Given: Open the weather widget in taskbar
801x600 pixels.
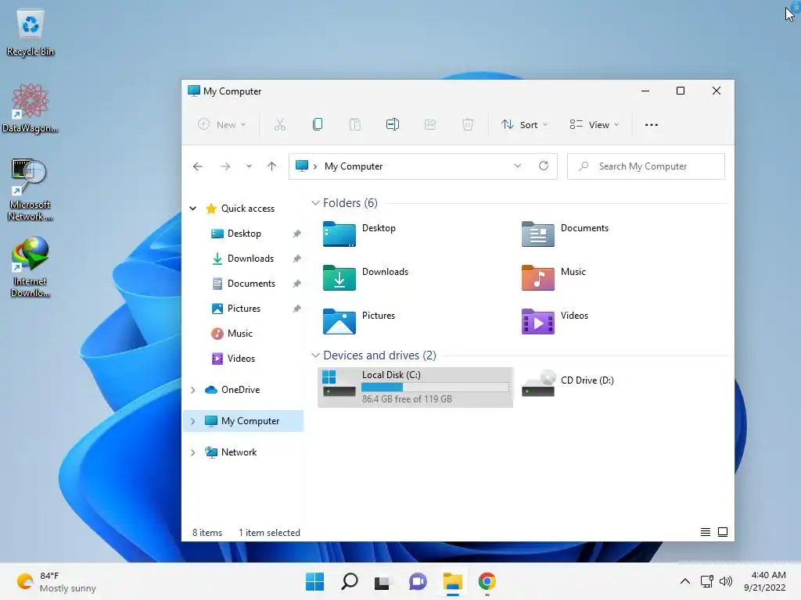Looking at the screenshot, I should 56,581.
